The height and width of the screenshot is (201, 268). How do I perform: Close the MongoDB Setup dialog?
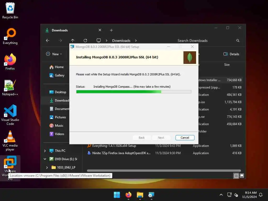pyautogui.click(x=192, y=47)
